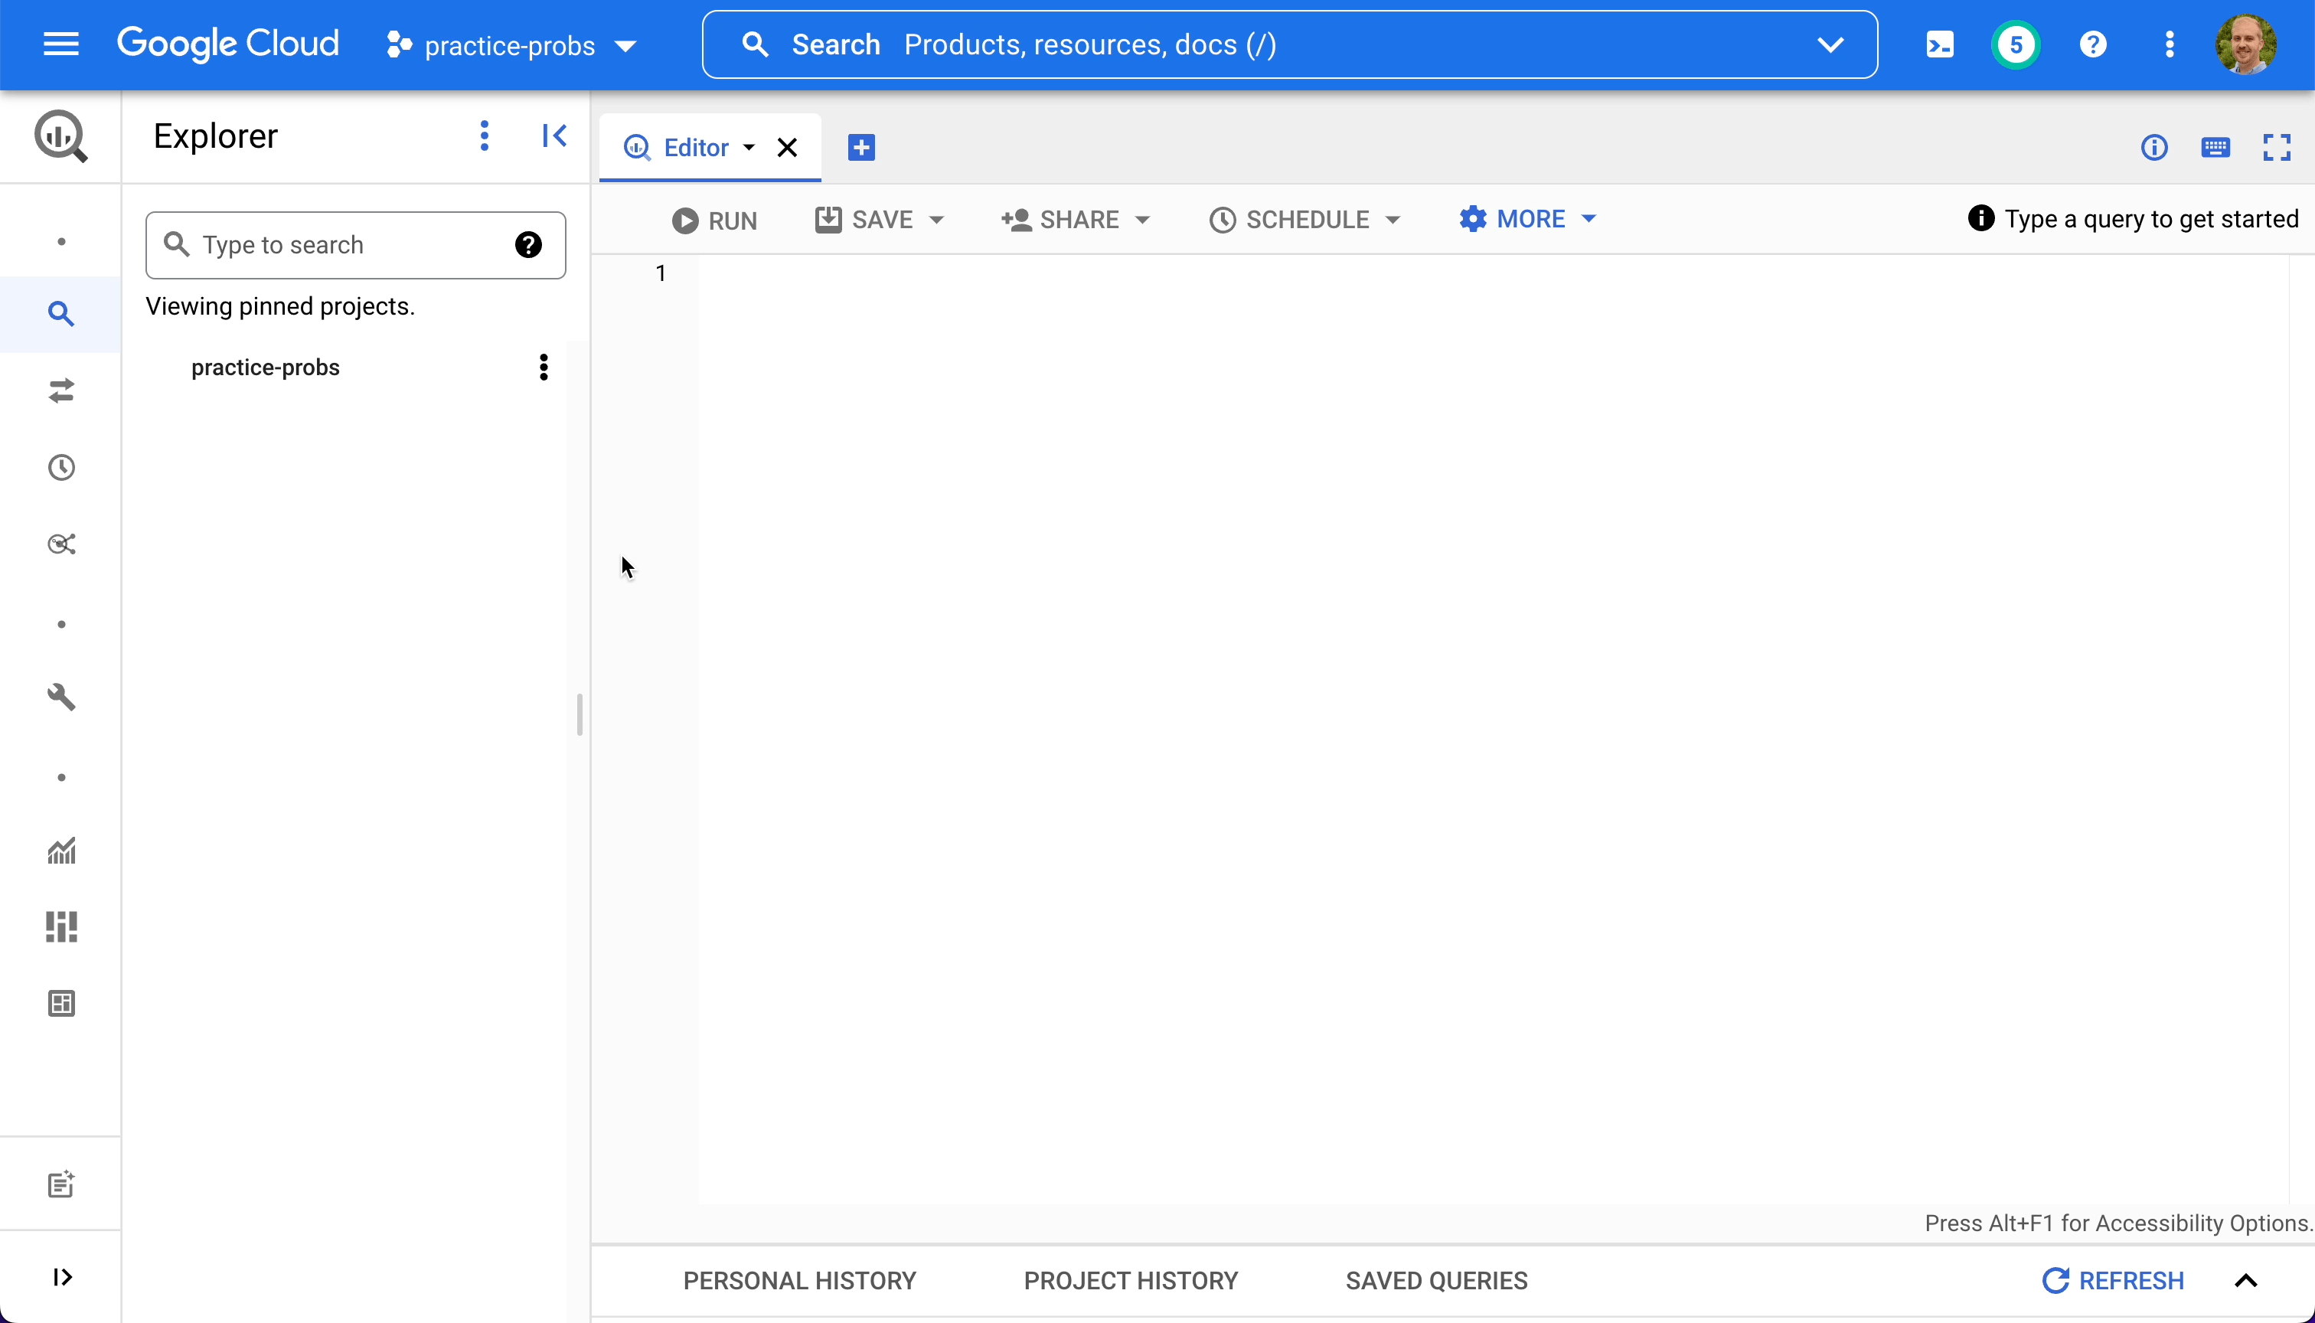Open the main navigation hamburger menu
Screen dimensions: 2315x1323
point(61,44)
